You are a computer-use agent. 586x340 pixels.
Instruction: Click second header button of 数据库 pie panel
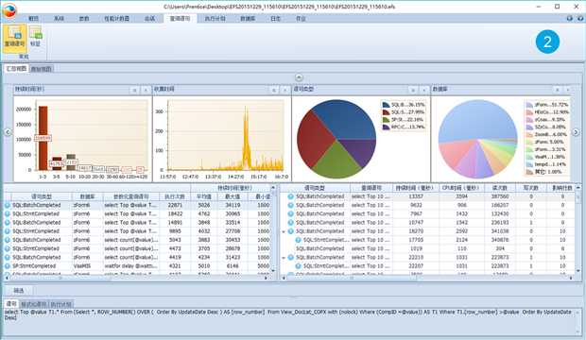click(568, 90)
